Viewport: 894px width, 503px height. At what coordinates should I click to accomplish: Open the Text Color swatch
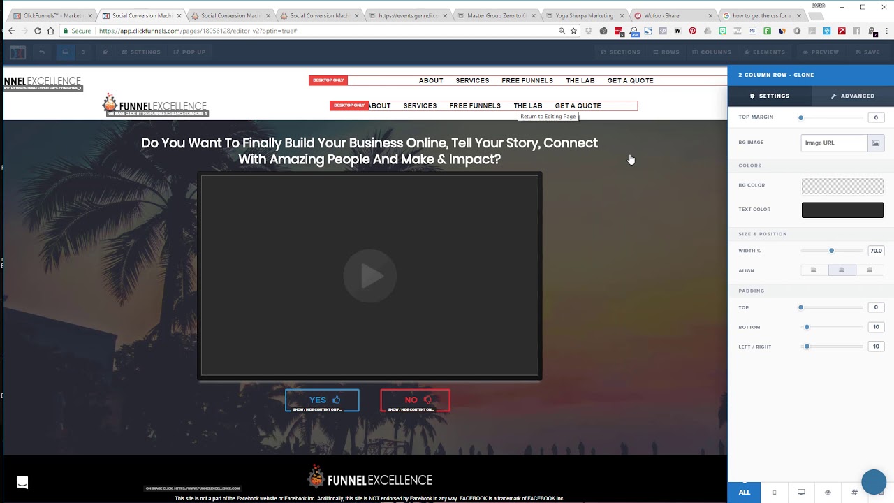click(842, 210)
